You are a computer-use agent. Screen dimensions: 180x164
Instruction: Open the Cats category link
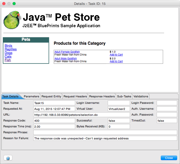point(8,57)
